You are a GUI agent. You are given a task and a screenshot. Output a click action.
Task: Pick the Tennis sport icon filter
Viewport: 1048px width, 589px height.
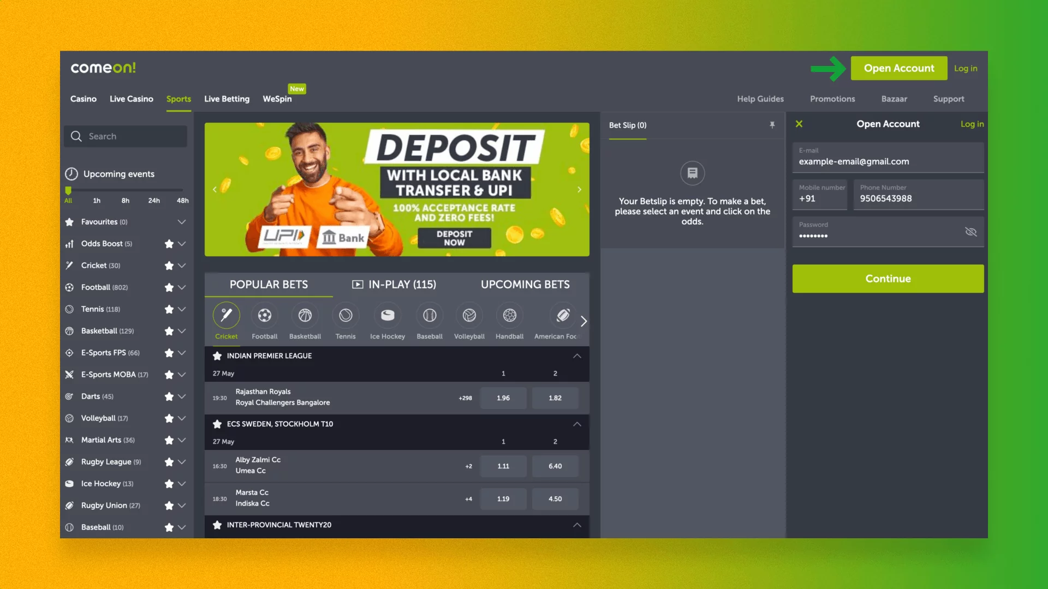346,315
